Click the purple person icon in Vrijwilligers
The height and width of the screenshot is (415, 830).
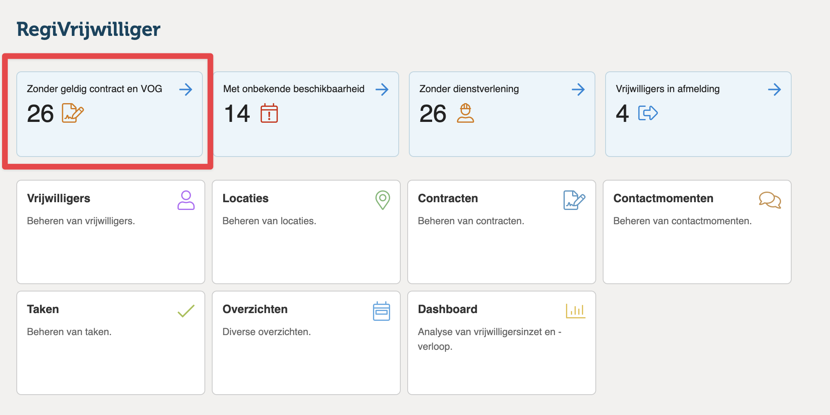(186, 200)
